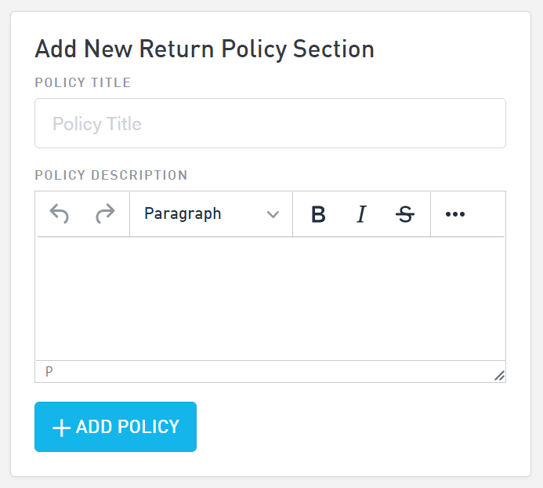
Task: Click the POLICY DESCRIPTION field label
Action: (111, 175)
